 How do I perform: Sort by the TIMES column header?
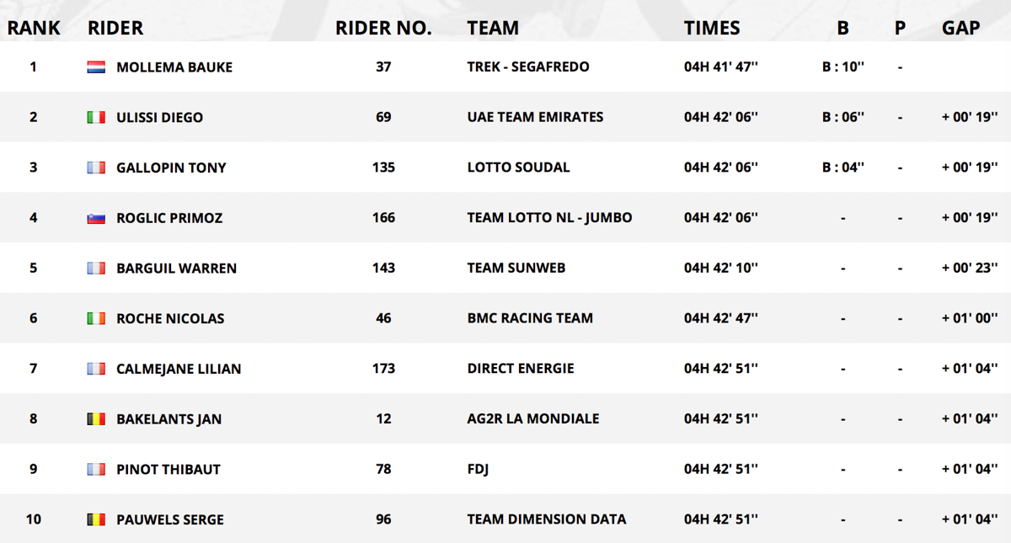click(x=712, y=28)
